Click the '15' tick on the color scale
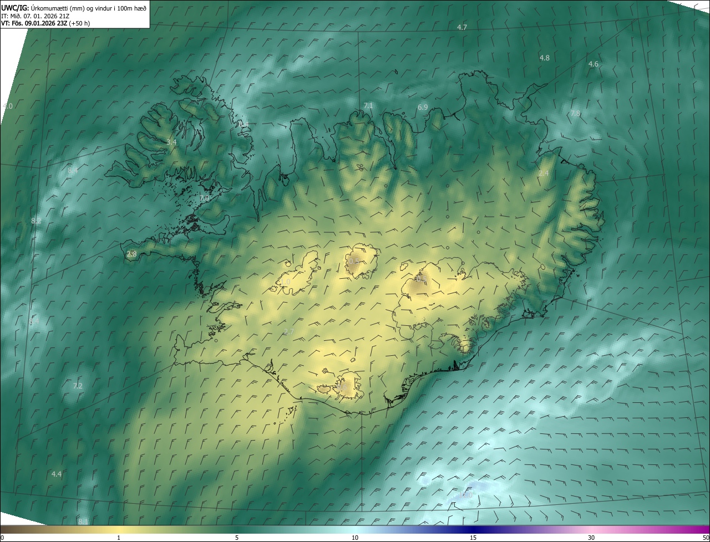Screen dimensions: 710x542 tap(473, 538)
